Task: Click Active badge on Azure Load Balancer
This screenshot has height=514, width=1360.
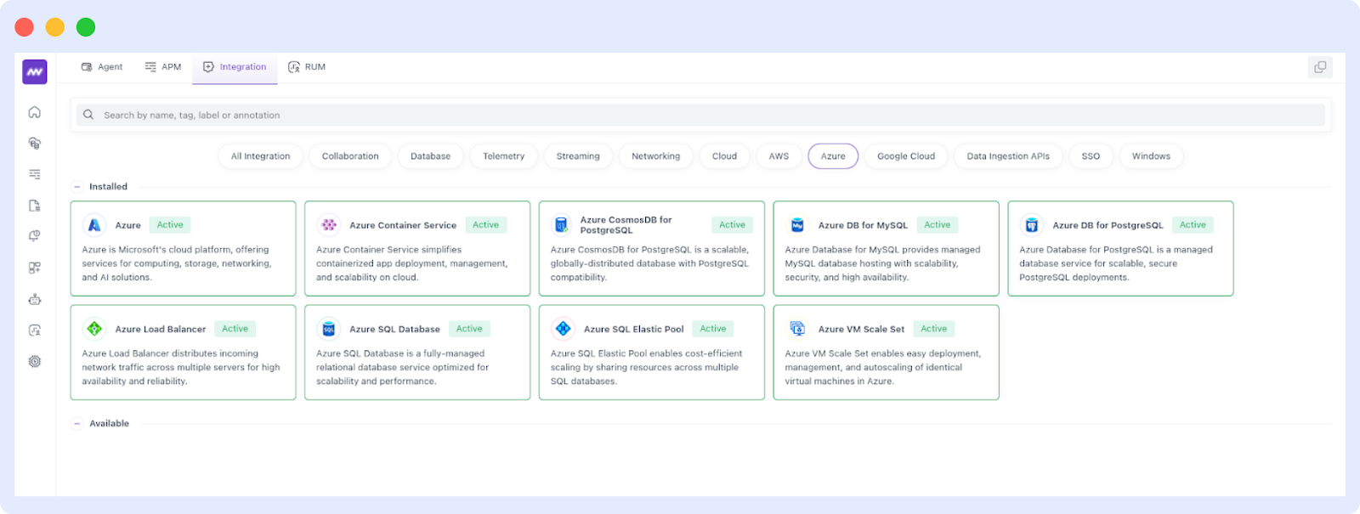Action: tap(235, 329)
